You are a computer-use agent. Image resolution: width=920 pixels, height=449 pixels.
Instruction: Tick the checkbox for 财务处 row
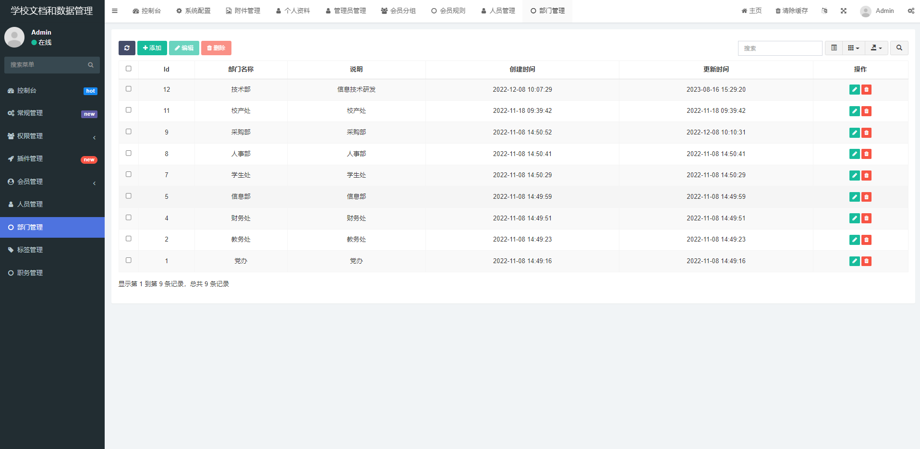click(129, 218)
